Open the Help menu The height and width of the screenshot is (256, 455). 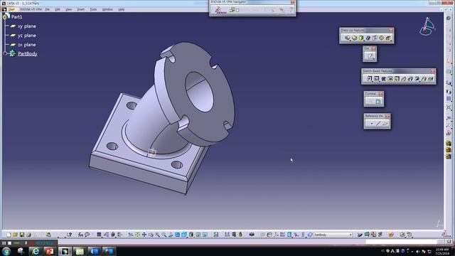point(122,9)
